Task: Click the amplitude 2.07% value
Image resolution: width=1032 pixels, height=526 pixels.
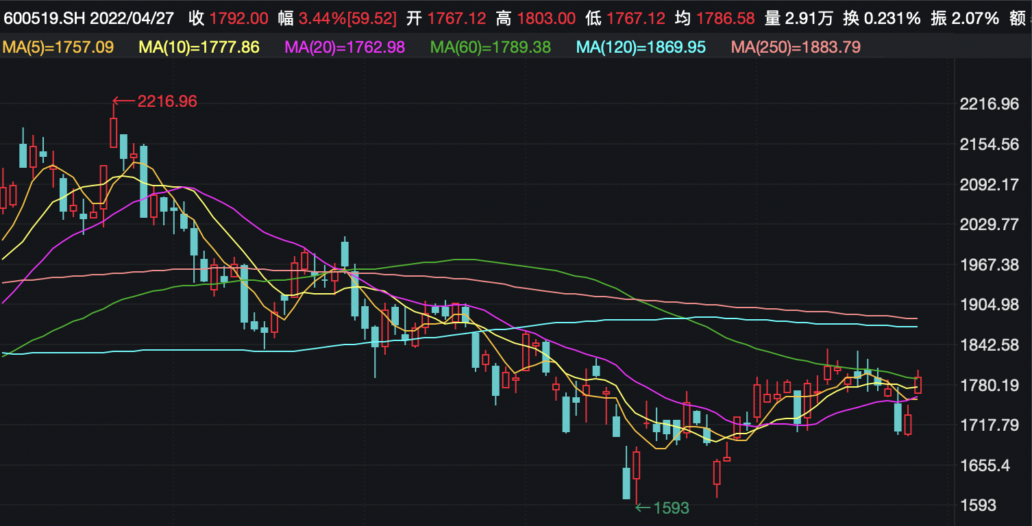Action: pyautogui.click(x=975, y=18)
